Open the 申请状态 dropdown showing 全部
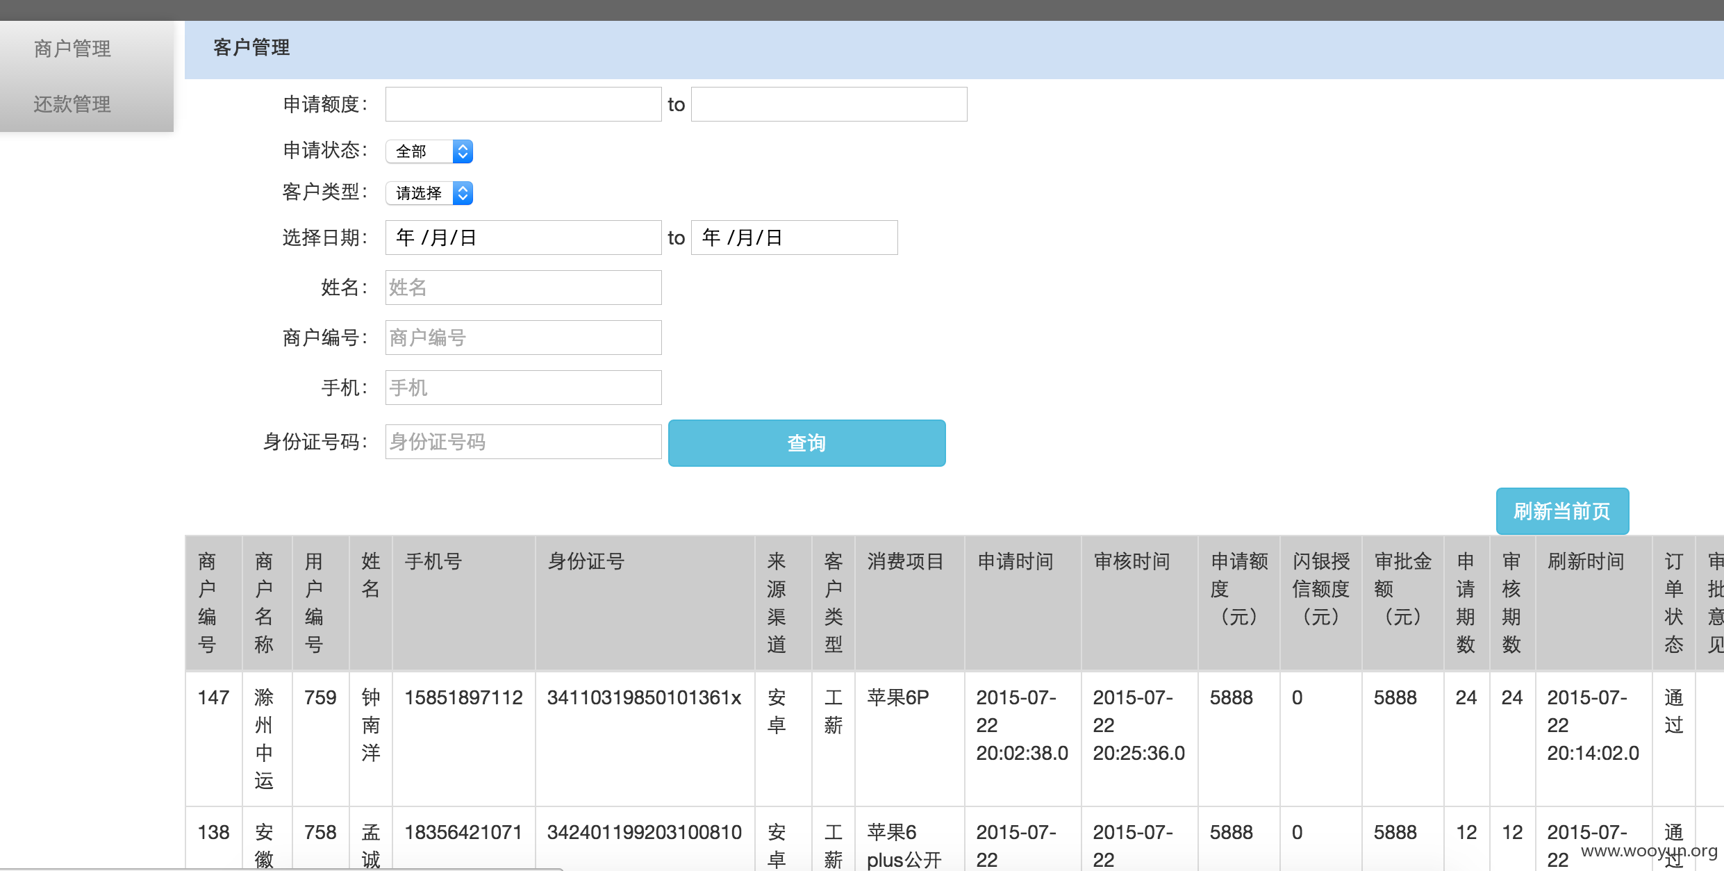 tap(429, 151)
